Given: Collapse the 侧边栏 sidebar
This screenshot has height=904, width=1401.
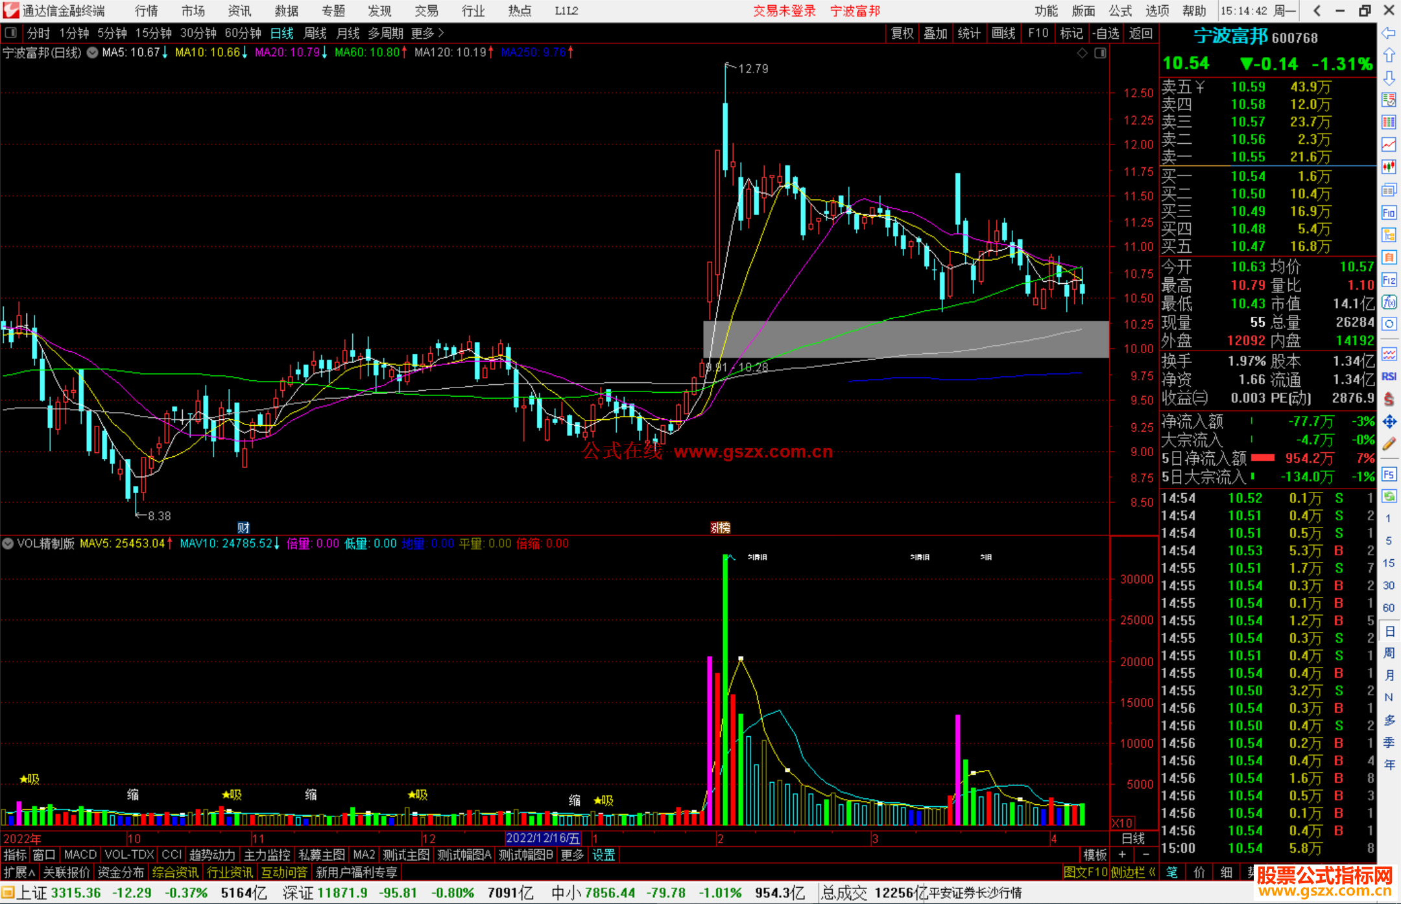Looking at the screenshot, I should pos(1133,872).
